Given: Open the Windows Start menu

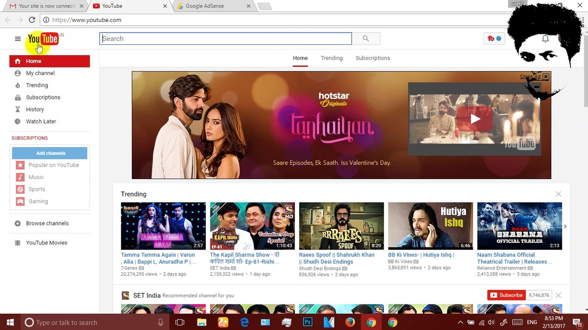Looking at the screenshot, I should pos(10,323).
